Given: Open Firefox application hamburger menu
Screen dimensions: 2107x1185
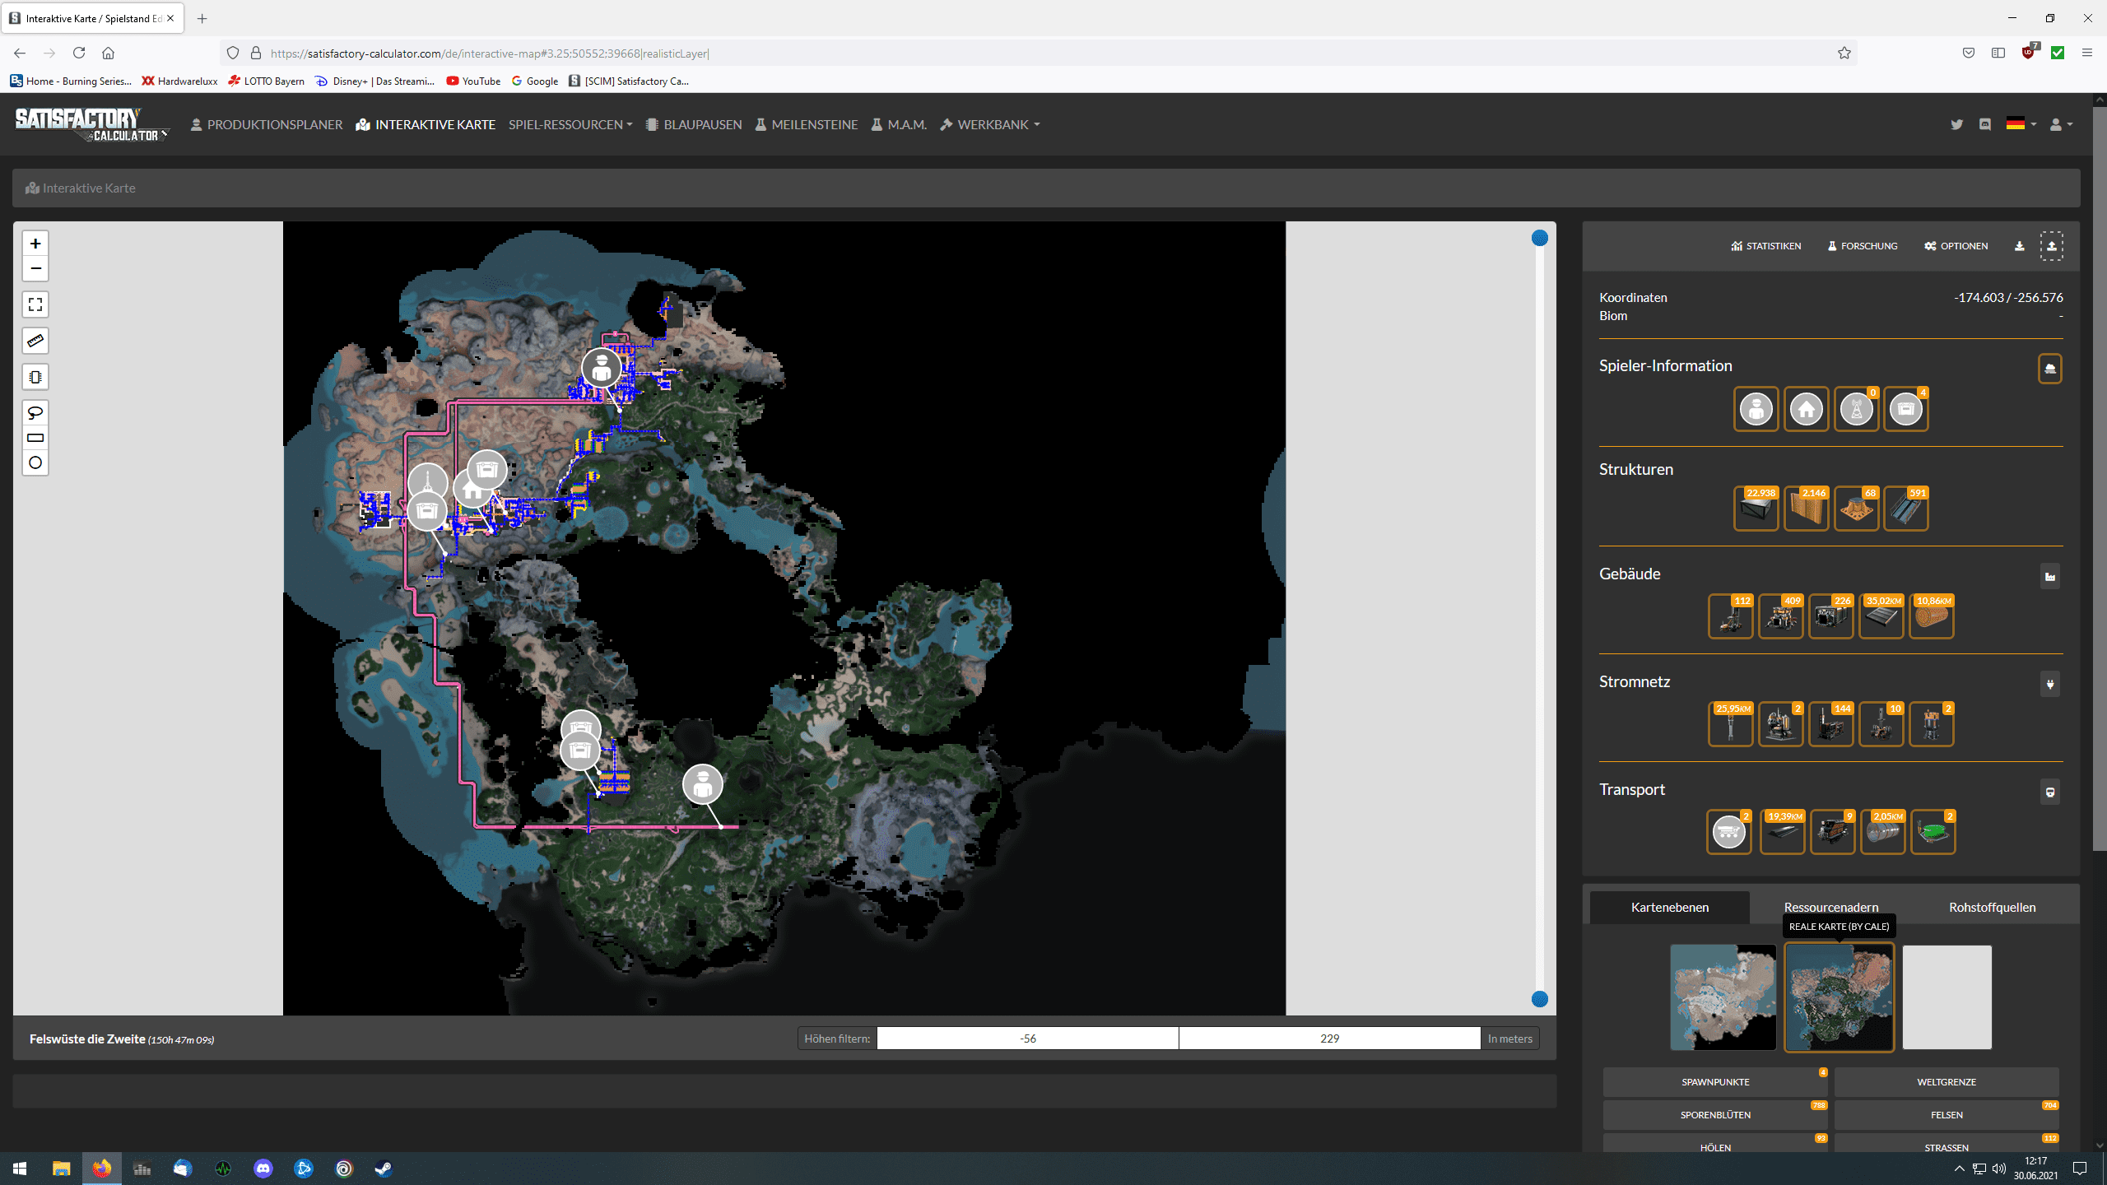Looking at the screenshot, I should (x=2086, y=53).
